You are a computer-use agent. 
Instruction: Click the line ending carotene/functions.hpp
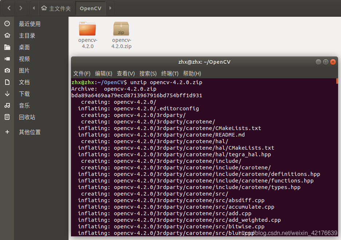tap(196, 181)
